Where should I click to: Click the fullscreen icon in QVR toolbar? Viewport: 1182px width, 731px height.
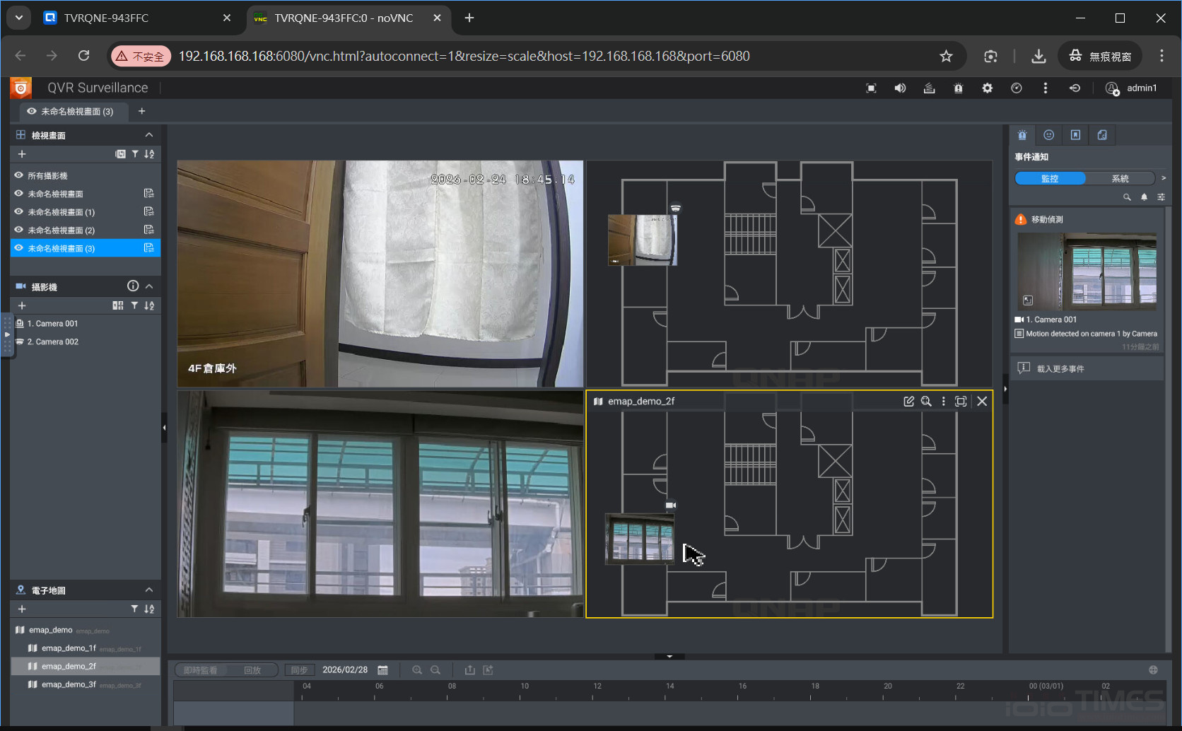871,88
